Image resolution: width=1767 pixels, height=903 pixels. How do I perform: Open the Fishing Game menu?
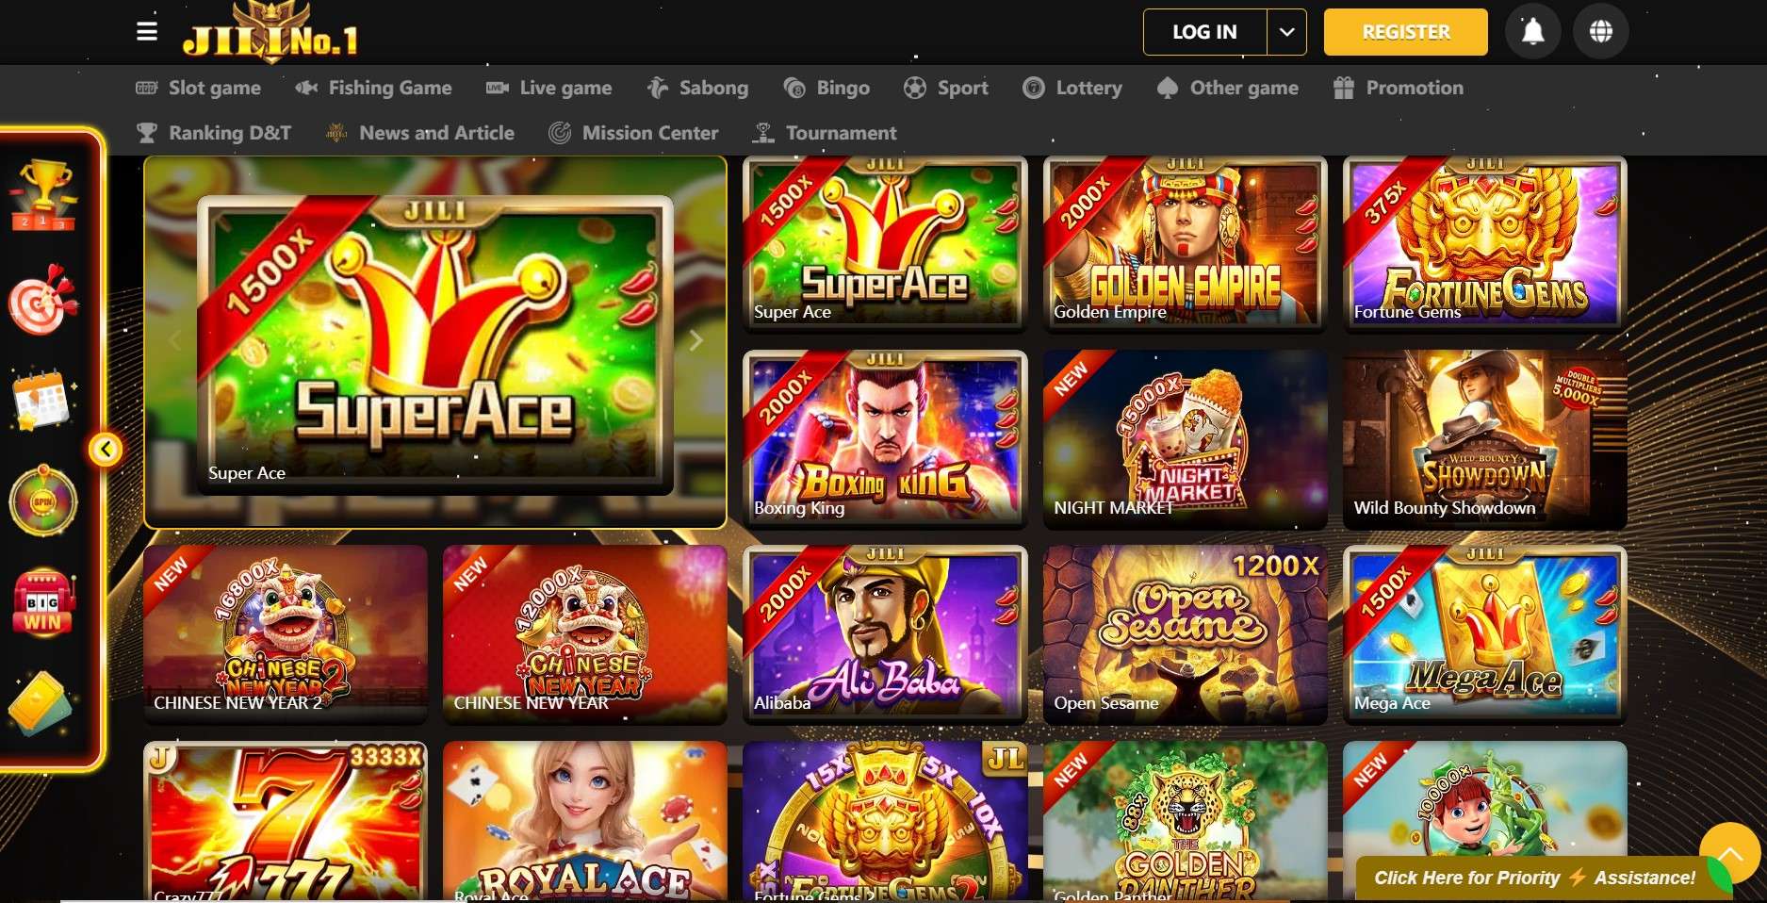374,88
